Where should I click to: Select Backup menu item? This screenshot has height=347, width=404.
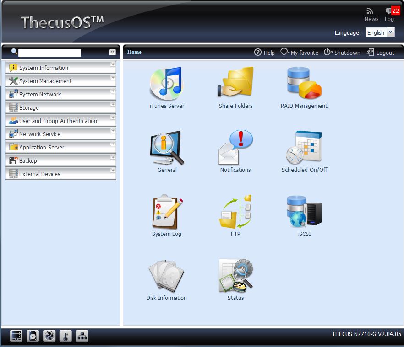click(x=61, y=161)
